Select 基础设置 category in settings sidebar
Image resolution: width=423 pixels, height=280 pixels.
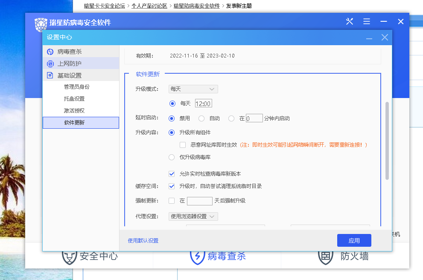pos(81,75)
